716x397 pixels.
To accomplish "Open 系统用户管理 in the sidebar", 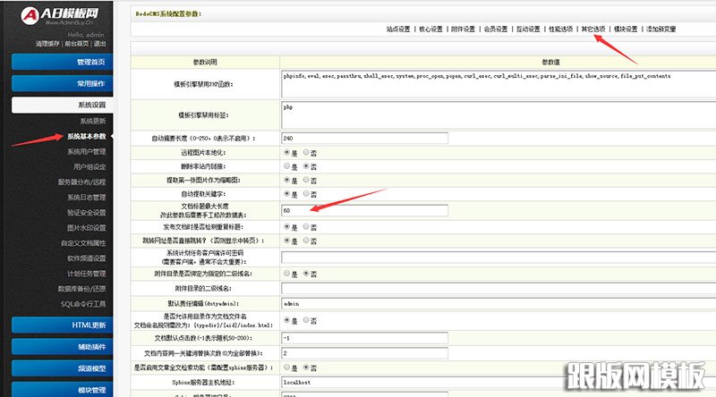I will tap(86, 151).
